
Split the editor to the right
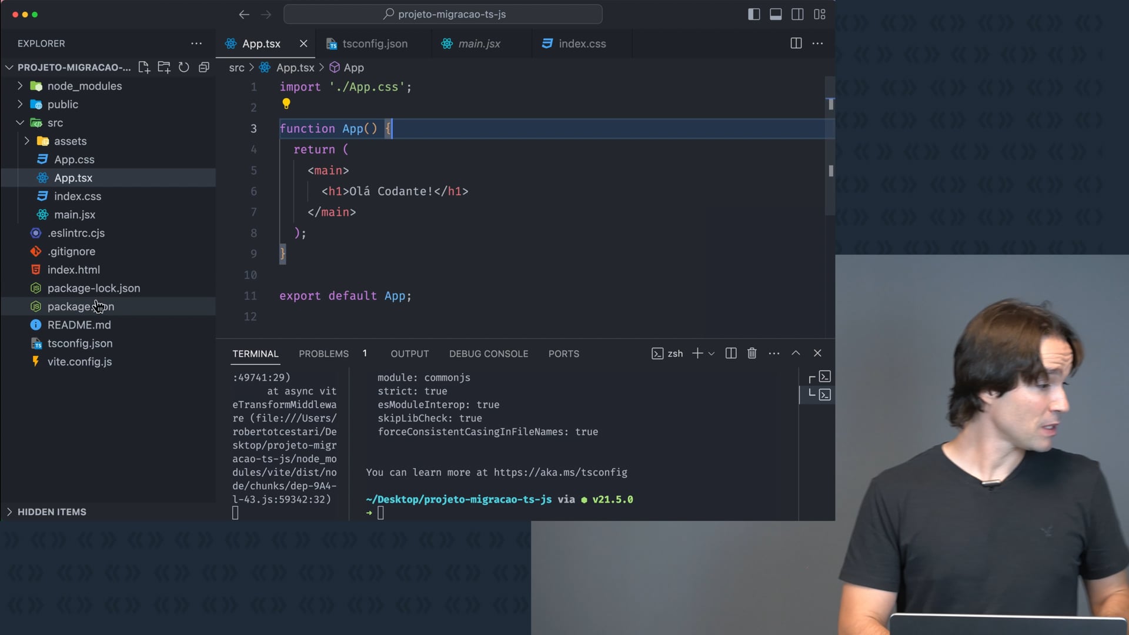click(796, 44)
